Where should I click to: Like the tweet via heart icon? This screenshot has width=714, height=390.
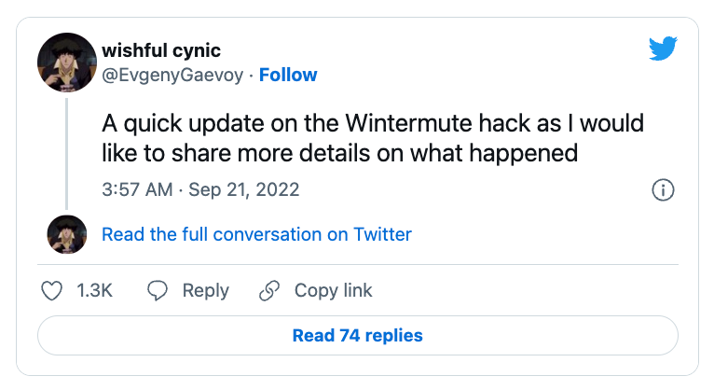pyautogui.click(x=51, y=291)
